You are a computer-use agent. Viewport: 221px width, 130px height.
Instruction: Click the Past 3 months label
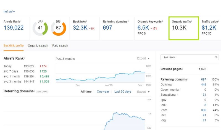pos(65,59)
